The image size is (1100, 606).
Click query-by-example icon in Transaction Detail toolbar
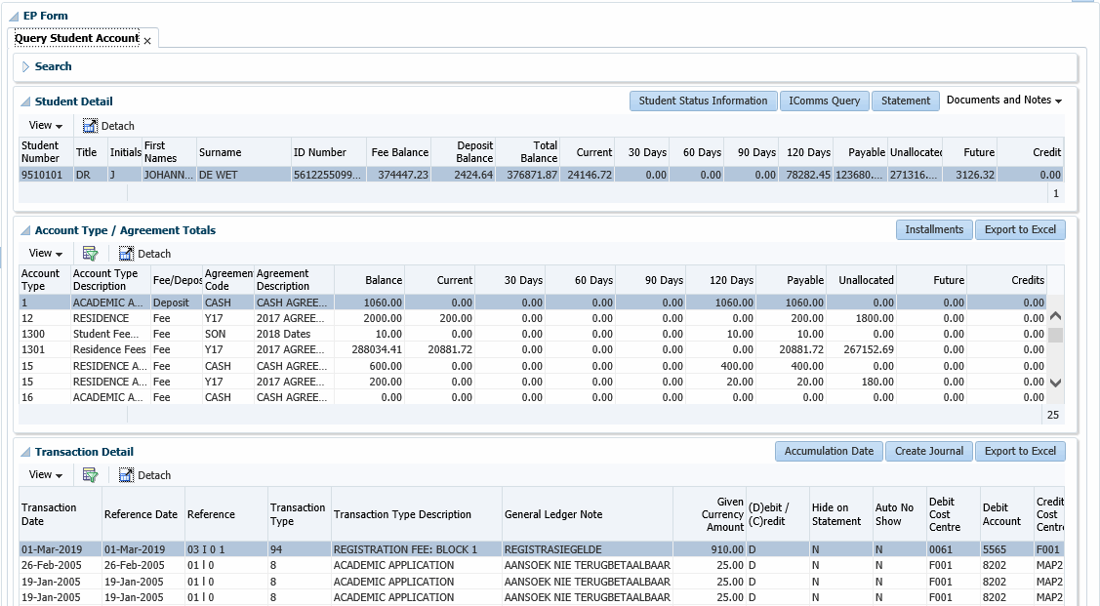(91, 475)
